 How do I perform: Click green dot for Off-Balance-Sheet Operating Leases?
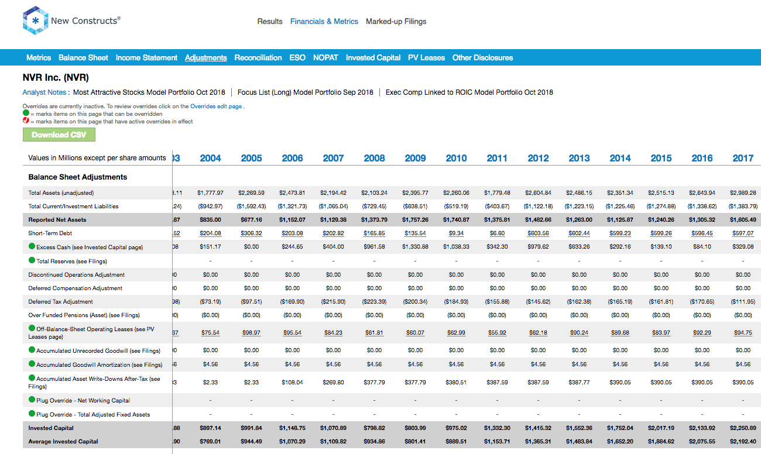pos(32,329)
